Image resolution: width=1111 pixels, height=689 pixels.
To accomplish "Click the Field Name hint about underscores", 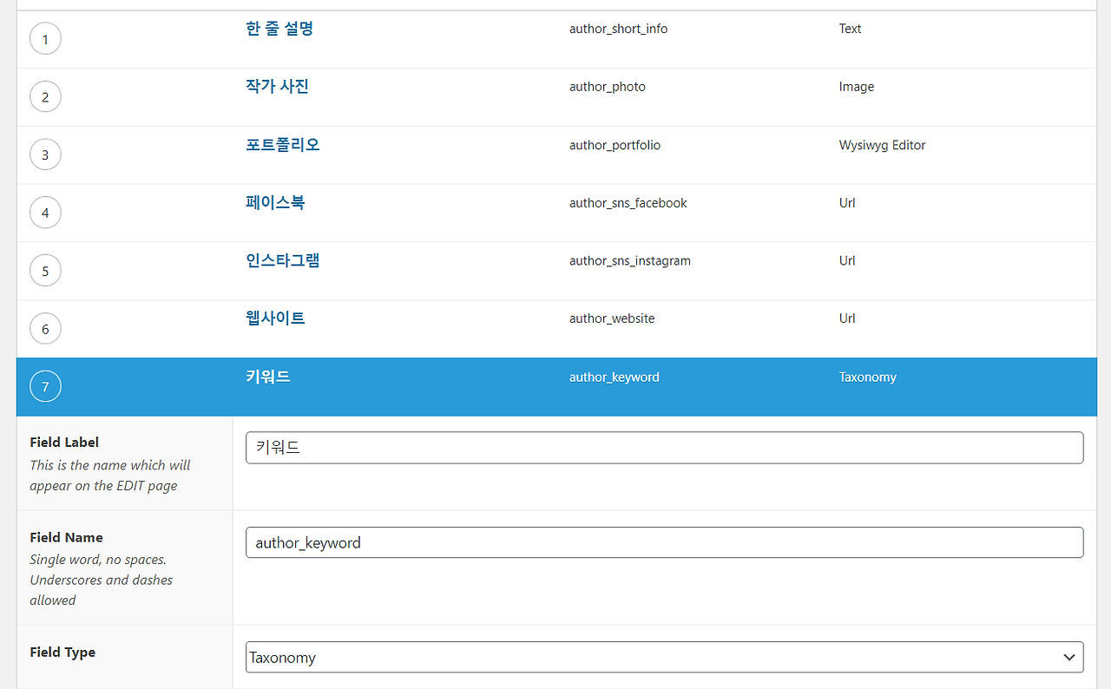I will point(101,580).
